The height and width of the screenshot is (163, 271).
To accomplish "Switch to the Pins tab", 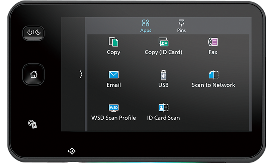I will [x=181, y=26].
